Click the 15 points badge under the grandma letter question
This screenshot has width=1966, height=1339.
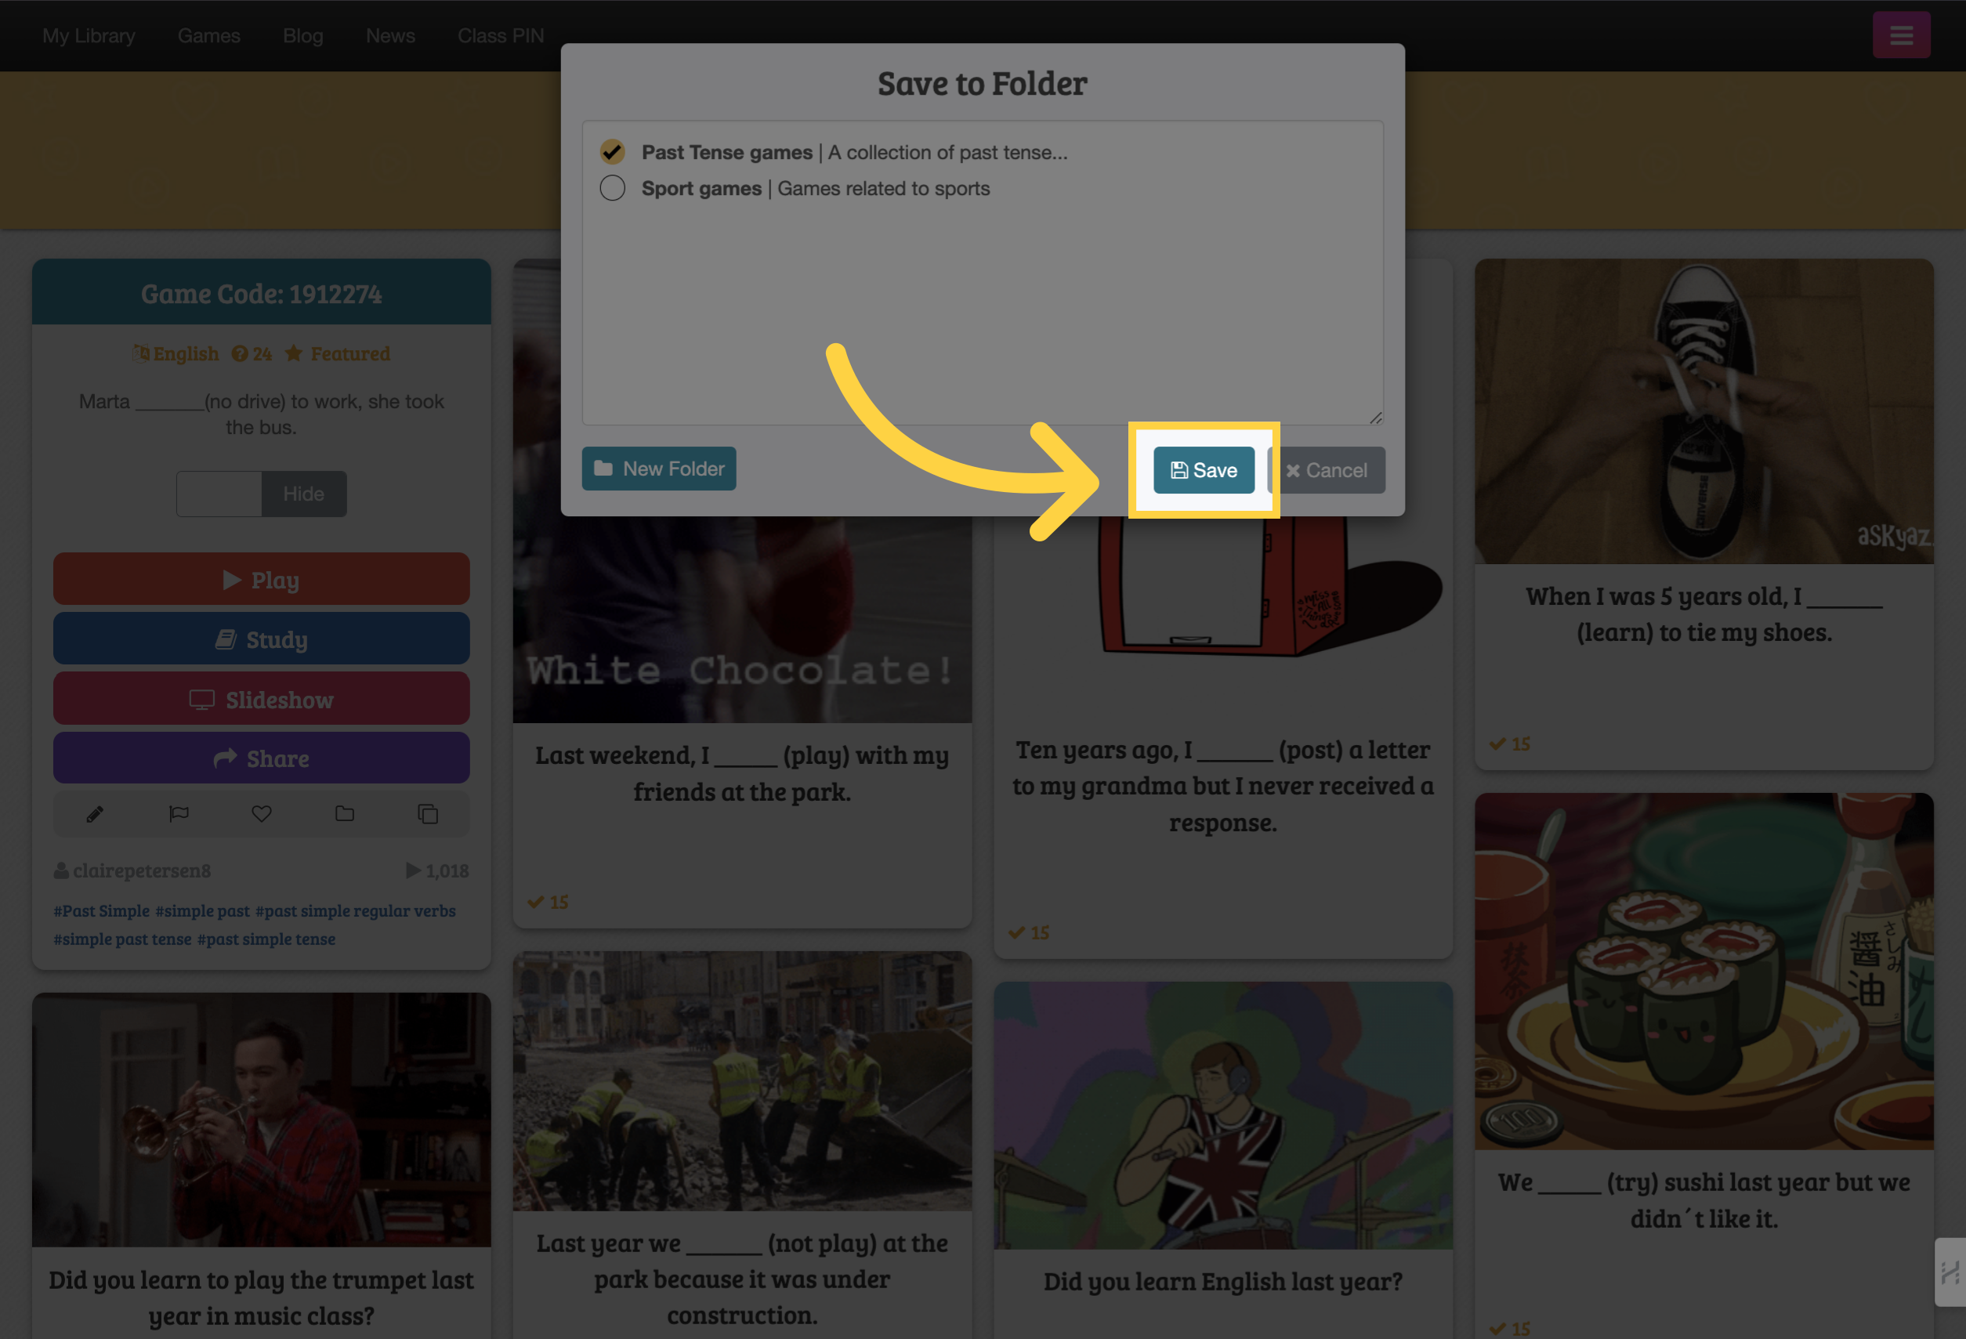[x=1029, y=932]
